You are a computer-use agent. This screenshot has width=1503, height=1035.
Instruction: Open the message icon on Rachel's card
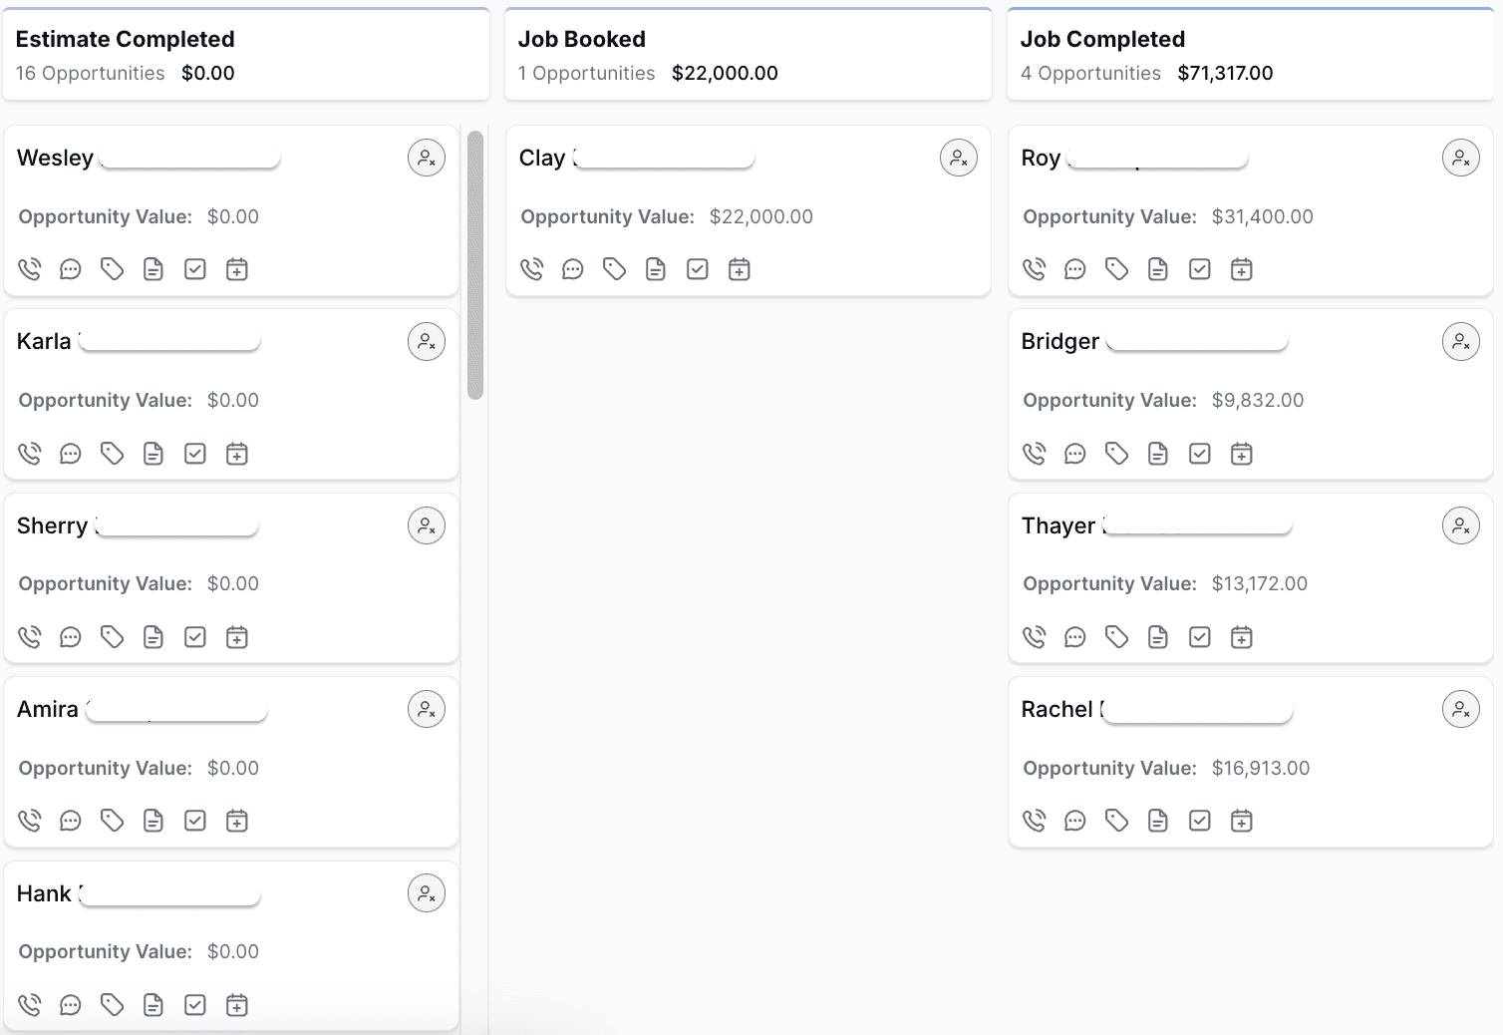(1074, 821)
